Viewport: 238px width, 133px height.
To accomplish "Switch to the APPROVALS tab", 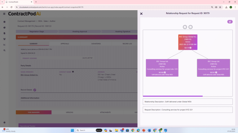I will click(x=65, y=44).
